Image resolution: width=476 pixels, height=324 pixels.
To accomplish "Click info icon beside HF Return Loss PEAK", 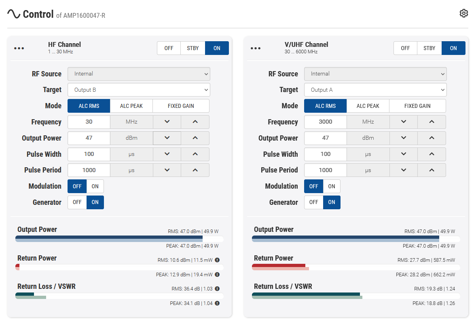I will tap(217, 303).
